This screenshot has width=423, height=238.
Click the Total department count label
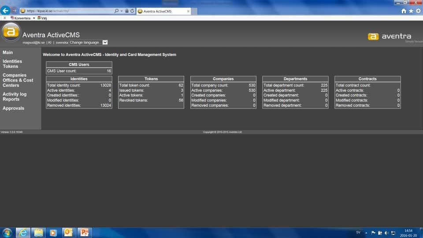(283, 85)
